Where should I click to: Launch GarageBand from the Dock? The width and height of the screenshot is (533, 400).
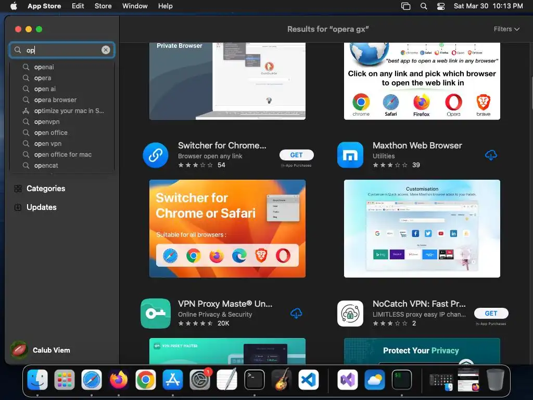coord(282,380)
